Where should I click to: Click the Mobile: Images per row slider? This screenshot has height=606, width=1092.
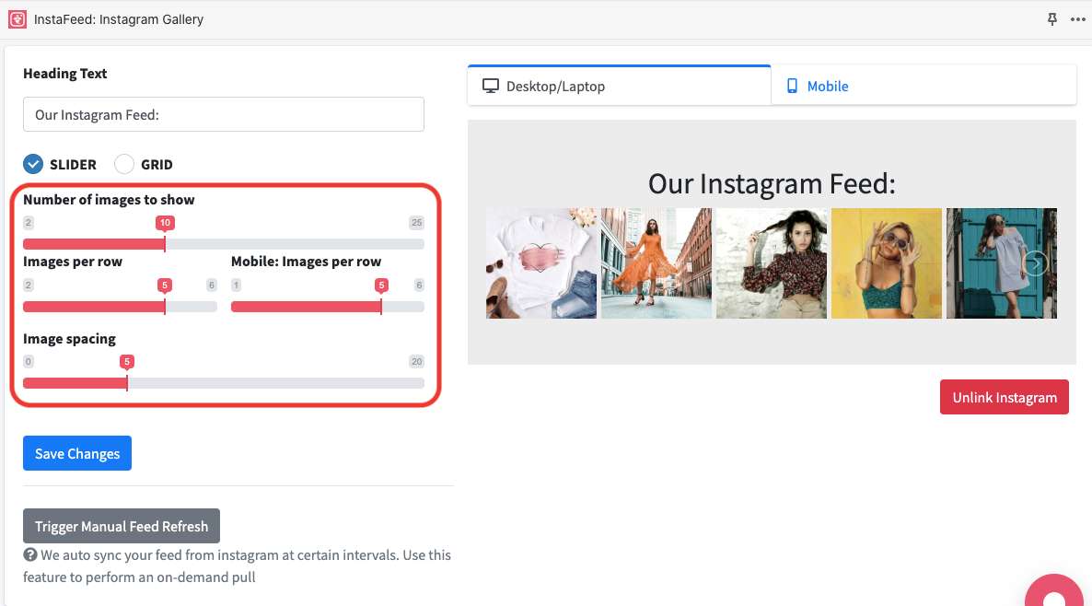point(327,307)
